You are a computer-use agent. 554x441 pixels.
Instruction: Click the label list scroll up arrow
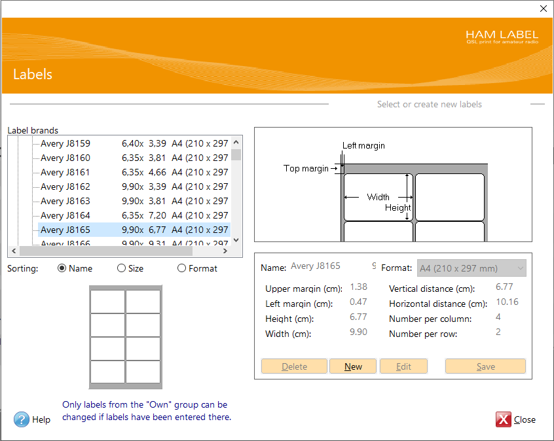click(236, 142)
